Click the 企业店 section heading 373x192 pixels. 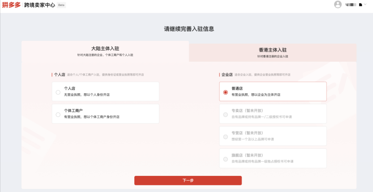227,75
